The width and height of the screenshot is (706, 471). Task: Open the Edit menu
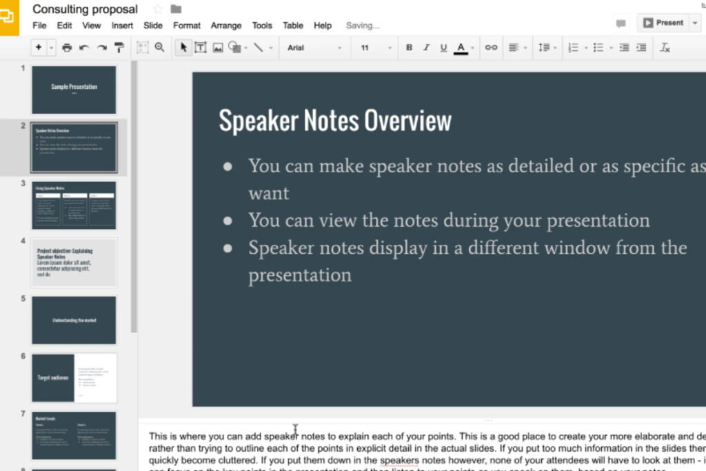click(64, 26)
